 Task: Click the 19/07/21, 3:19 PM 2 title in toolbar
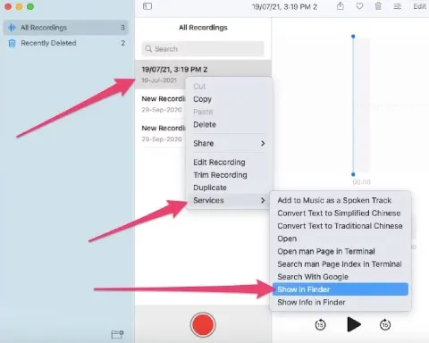284,6
